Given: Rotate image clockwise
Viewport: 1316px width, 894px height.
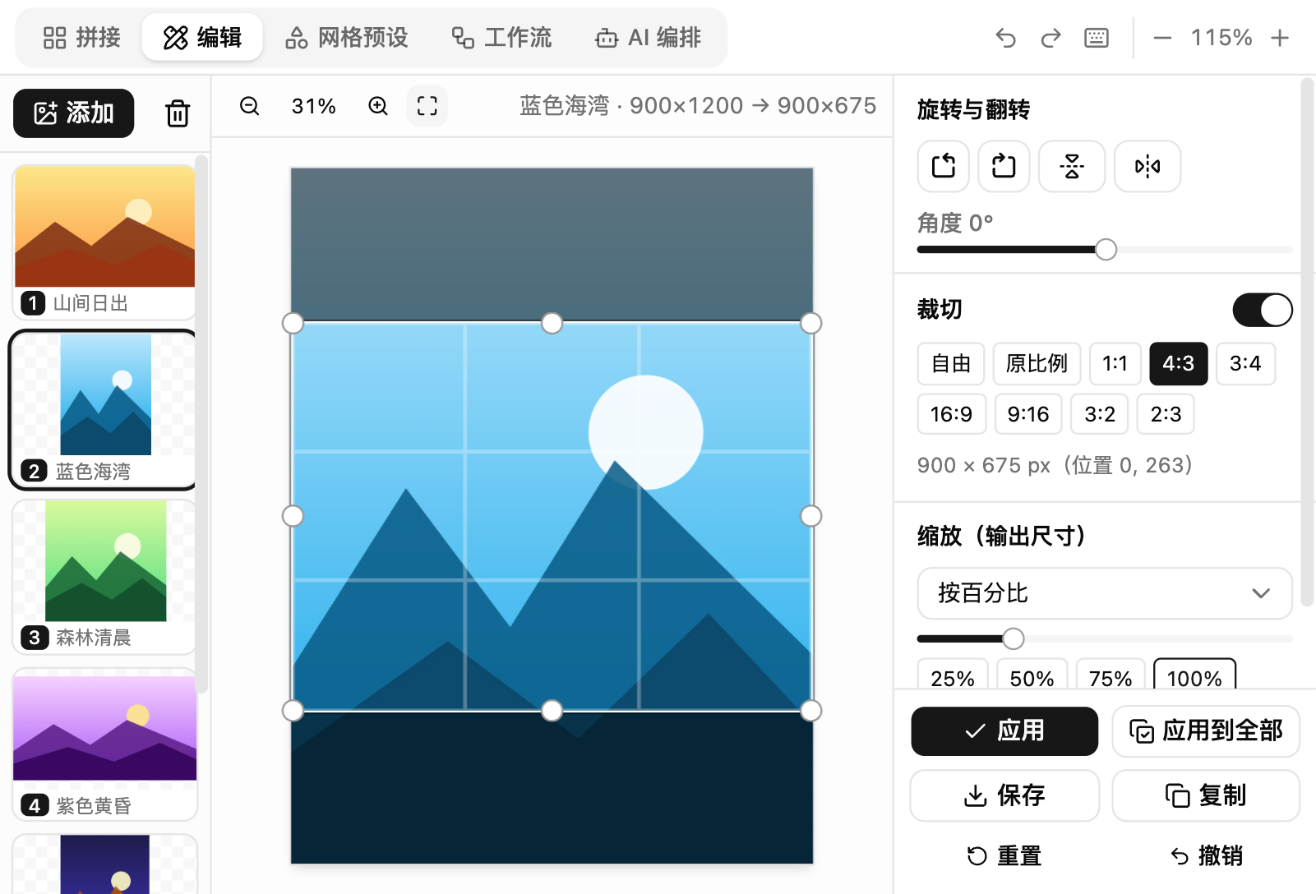Looking at the screenshot, I should (1004, 166).
